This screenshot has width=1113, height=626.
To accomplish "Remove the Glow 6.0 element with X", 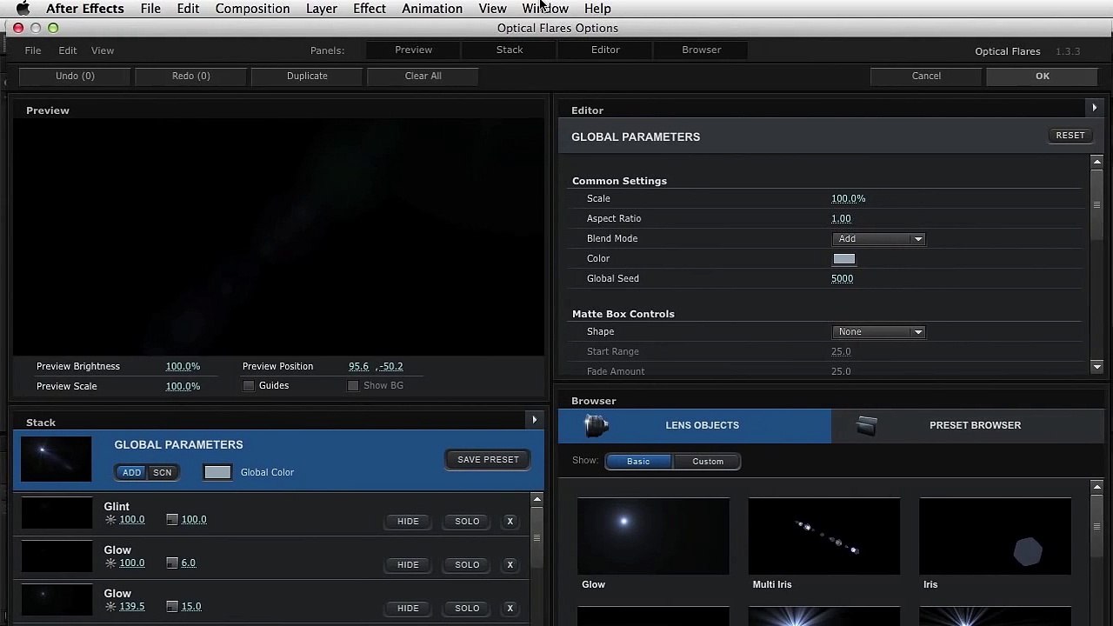I will point(510,564).
